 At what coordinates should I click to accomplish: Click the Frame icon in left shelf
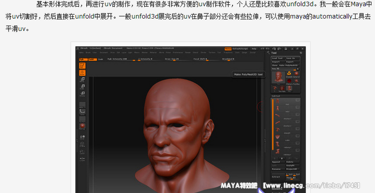82,144
